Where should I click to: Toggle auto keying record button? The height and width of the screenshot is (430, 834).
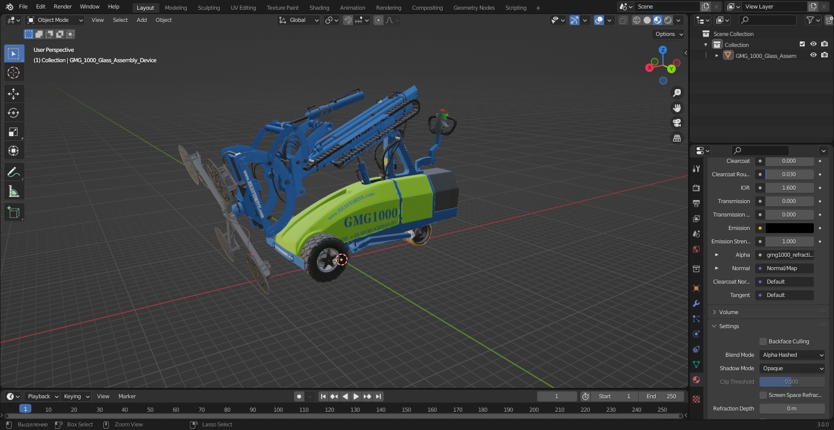point(299,396)
